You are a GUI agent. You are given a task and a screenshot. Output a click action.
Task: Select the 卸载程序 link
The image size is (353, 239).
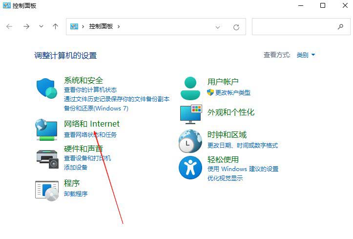(76, 194)
